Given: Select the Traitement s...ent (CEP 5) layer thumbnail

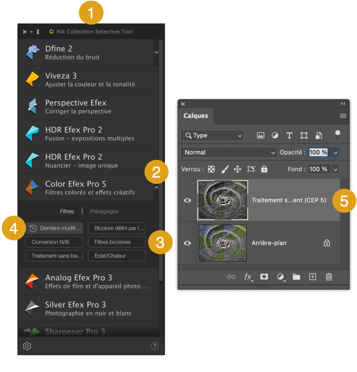Looking at the screenshot, I should (223, 200).
